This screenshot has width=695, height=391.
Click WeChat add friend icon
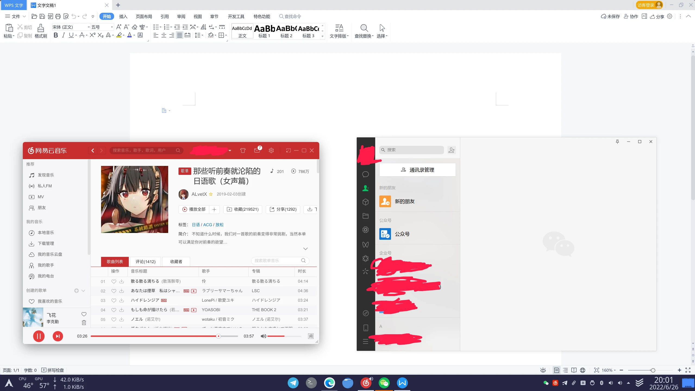pos(451,150)
